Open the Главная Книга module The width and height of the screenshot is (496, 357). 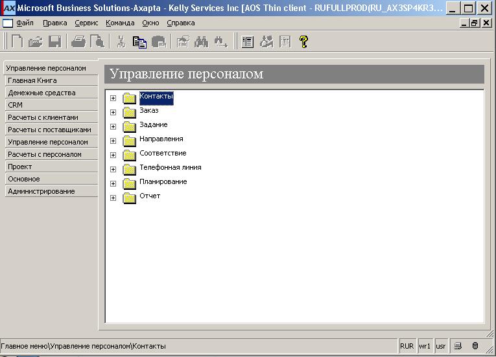tap(51, 80)
